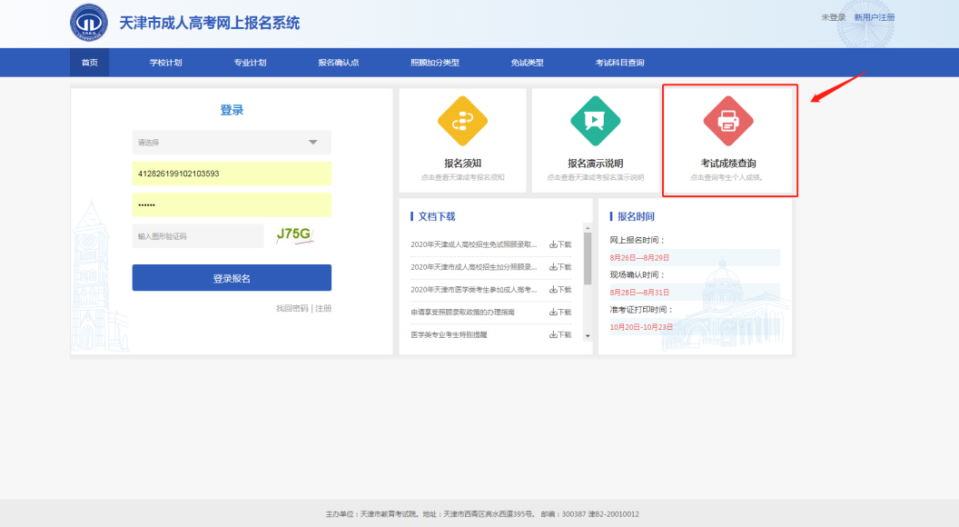The height and width of the screenshot is (527, 959).
Task: Click the yellow 报名须知 diamond icon
Action: pos(462,120)
